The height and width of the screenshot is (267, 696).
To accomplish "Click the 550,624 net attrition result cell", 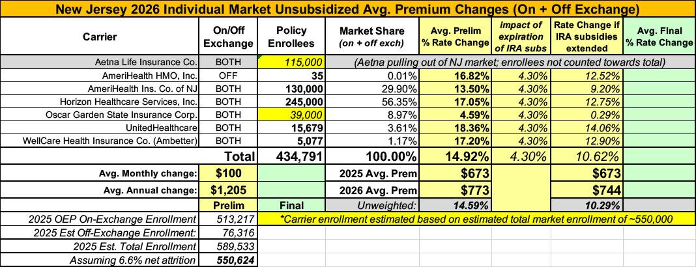I will click(230, 260).
